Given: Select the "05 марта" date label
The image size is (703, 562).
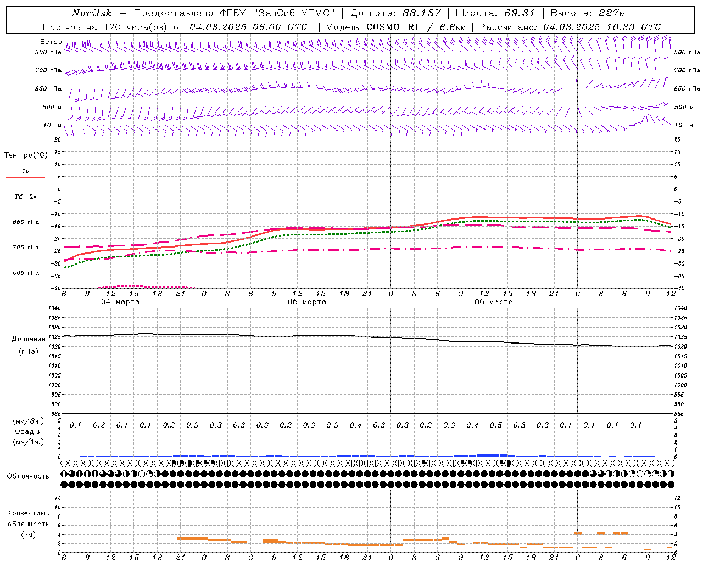Looking at the screenshot, I should (307, 302).
